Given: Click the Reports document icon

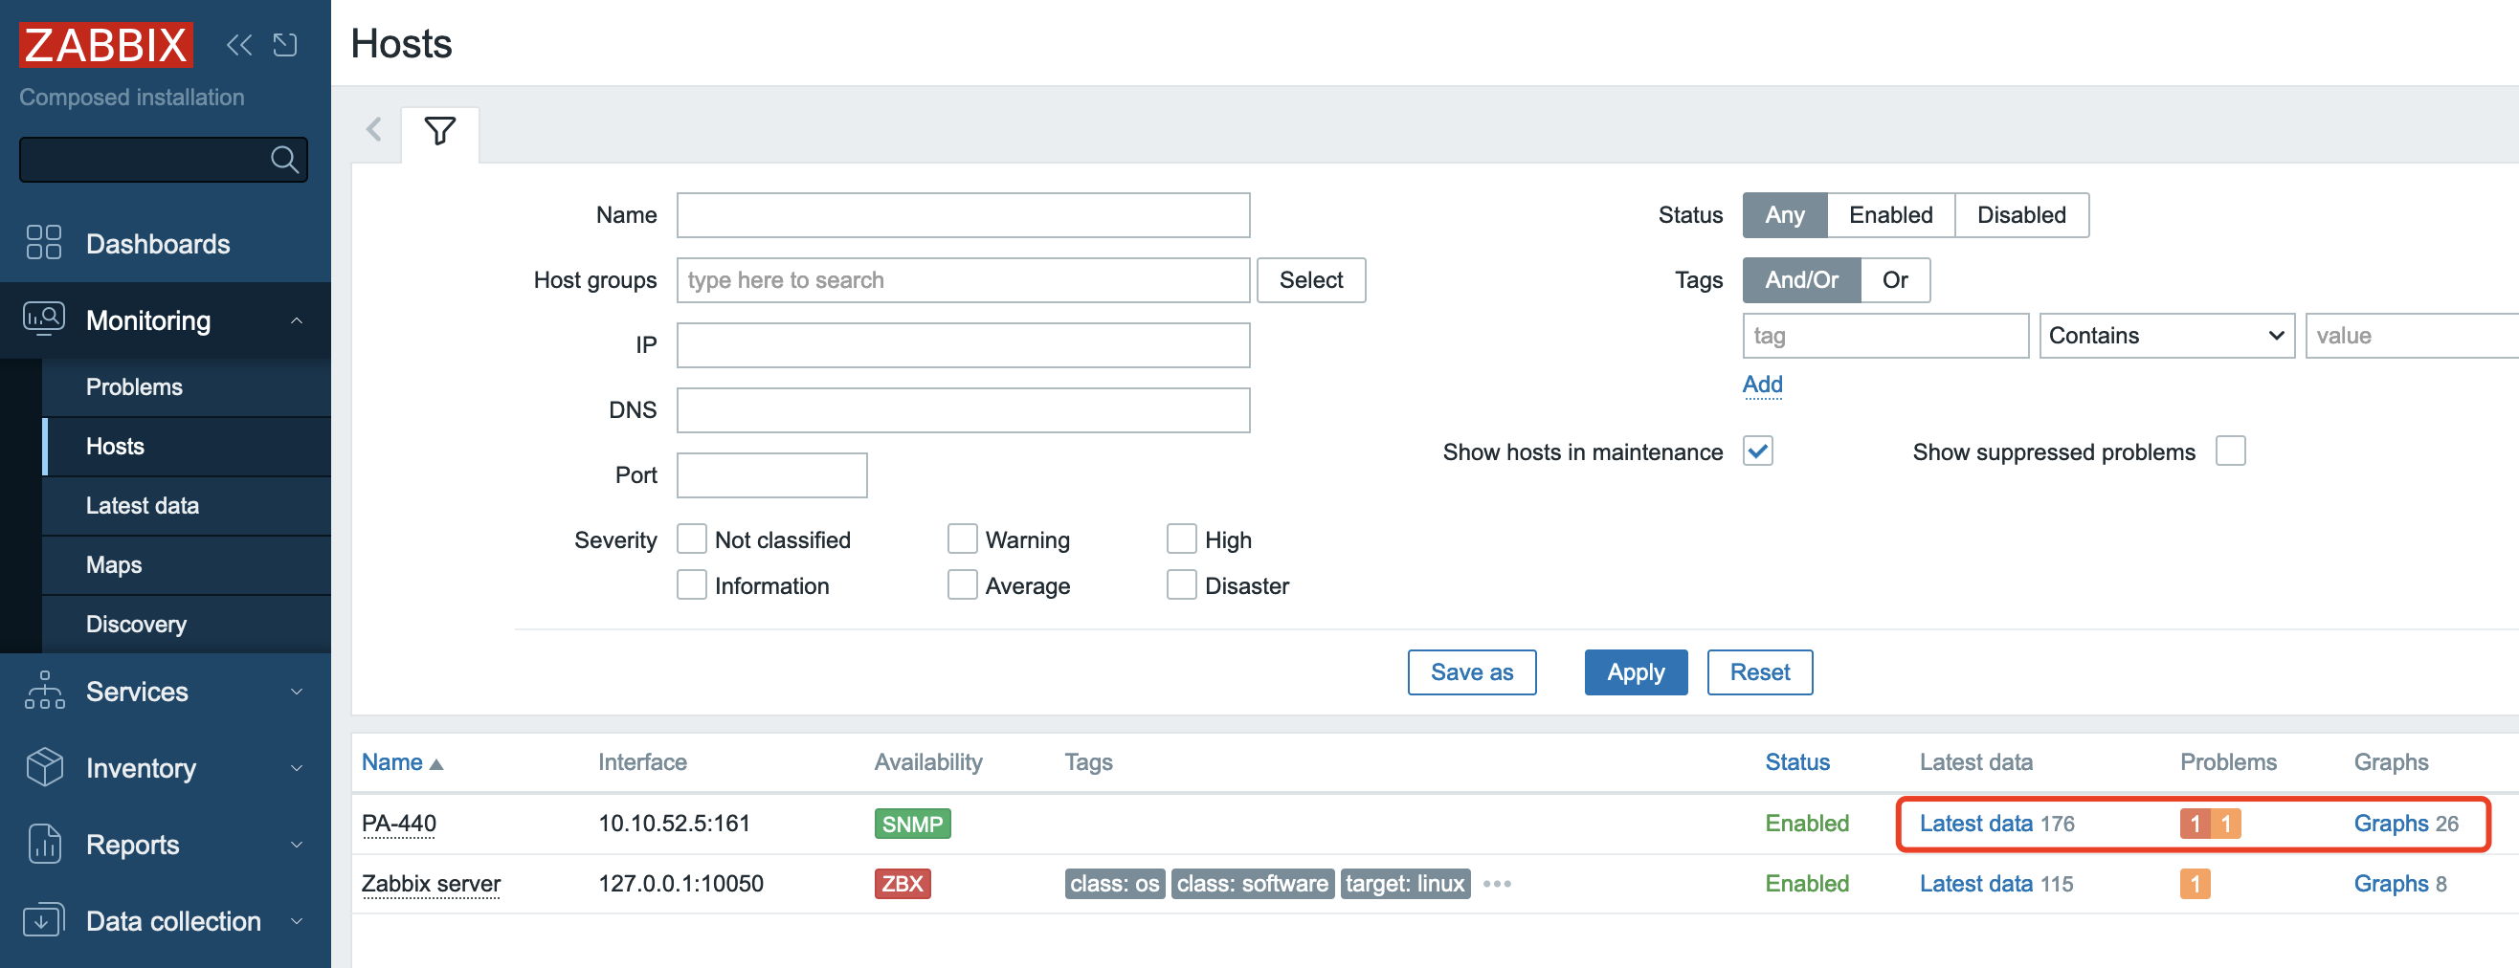Looking at the screenshot, I should (44, 844).
